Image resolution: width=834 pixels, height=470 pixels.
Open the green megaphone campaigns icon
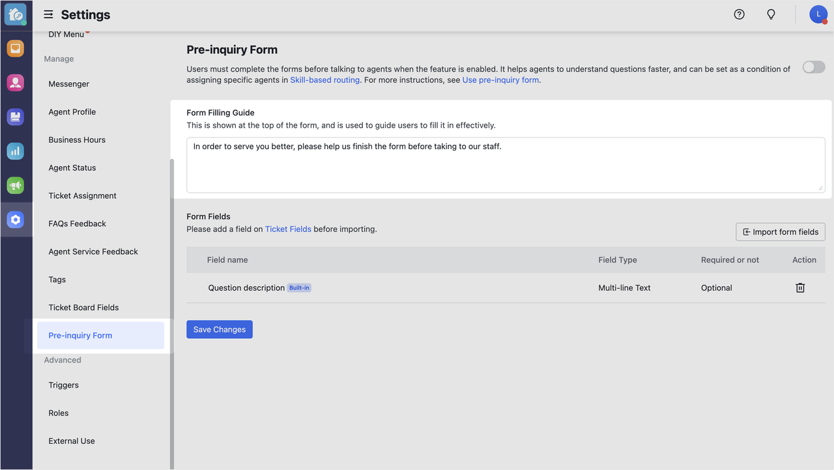coord(16,185)
